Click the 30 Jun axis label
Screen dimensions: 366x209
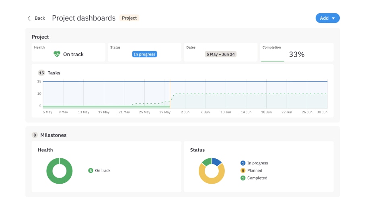[x=322, y=112]
